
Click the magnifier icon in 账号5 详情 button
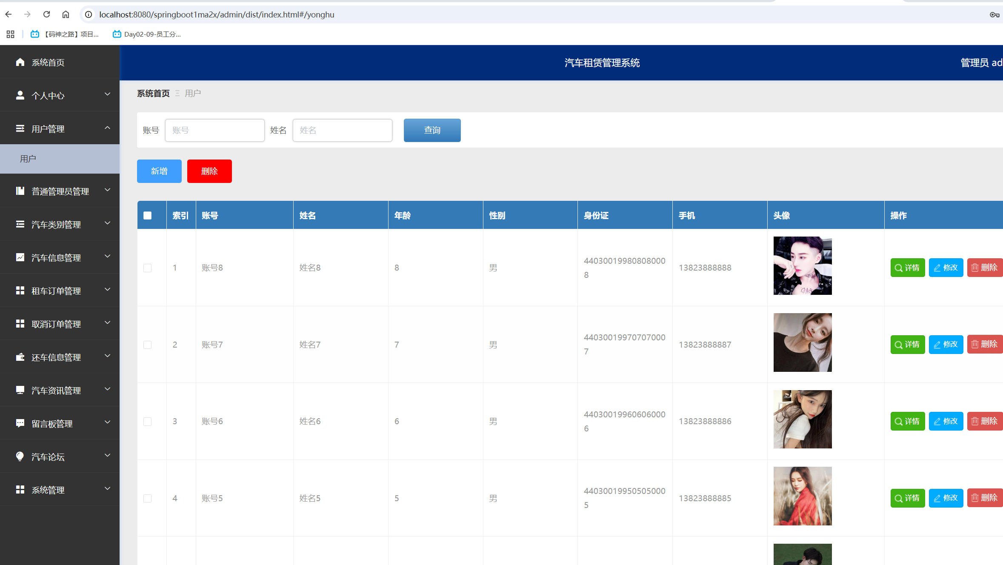point(898,498)
